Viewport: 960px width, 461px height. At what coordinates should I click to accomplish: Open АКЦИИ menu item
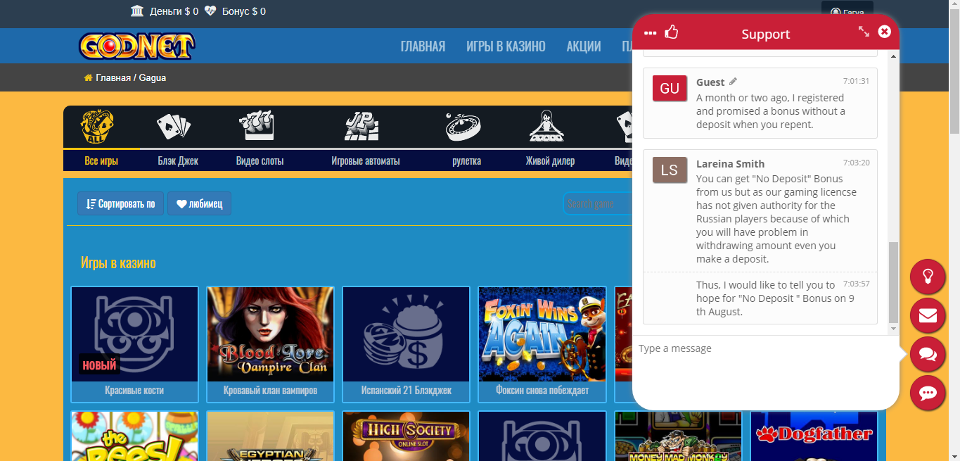[584, 46]
